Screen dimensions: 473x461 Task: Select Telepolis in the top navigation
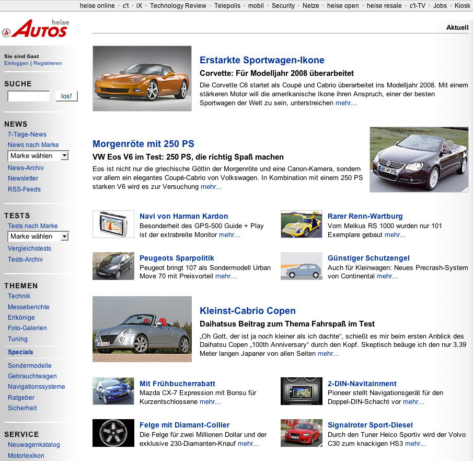point(227,5)
